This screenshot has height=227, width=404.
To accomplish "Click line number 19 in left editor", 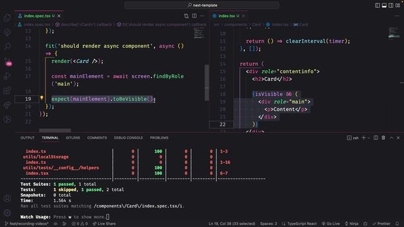I will pos(28,99).
